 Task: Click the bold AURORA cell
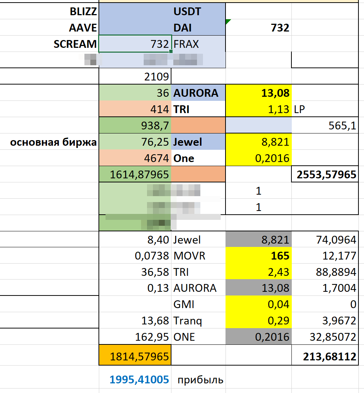click(198, 93)
